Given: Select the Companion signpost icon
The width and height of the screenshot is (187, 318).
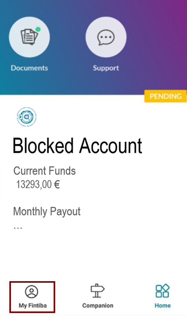Looking at the screenshot, I should coord(98,291).
